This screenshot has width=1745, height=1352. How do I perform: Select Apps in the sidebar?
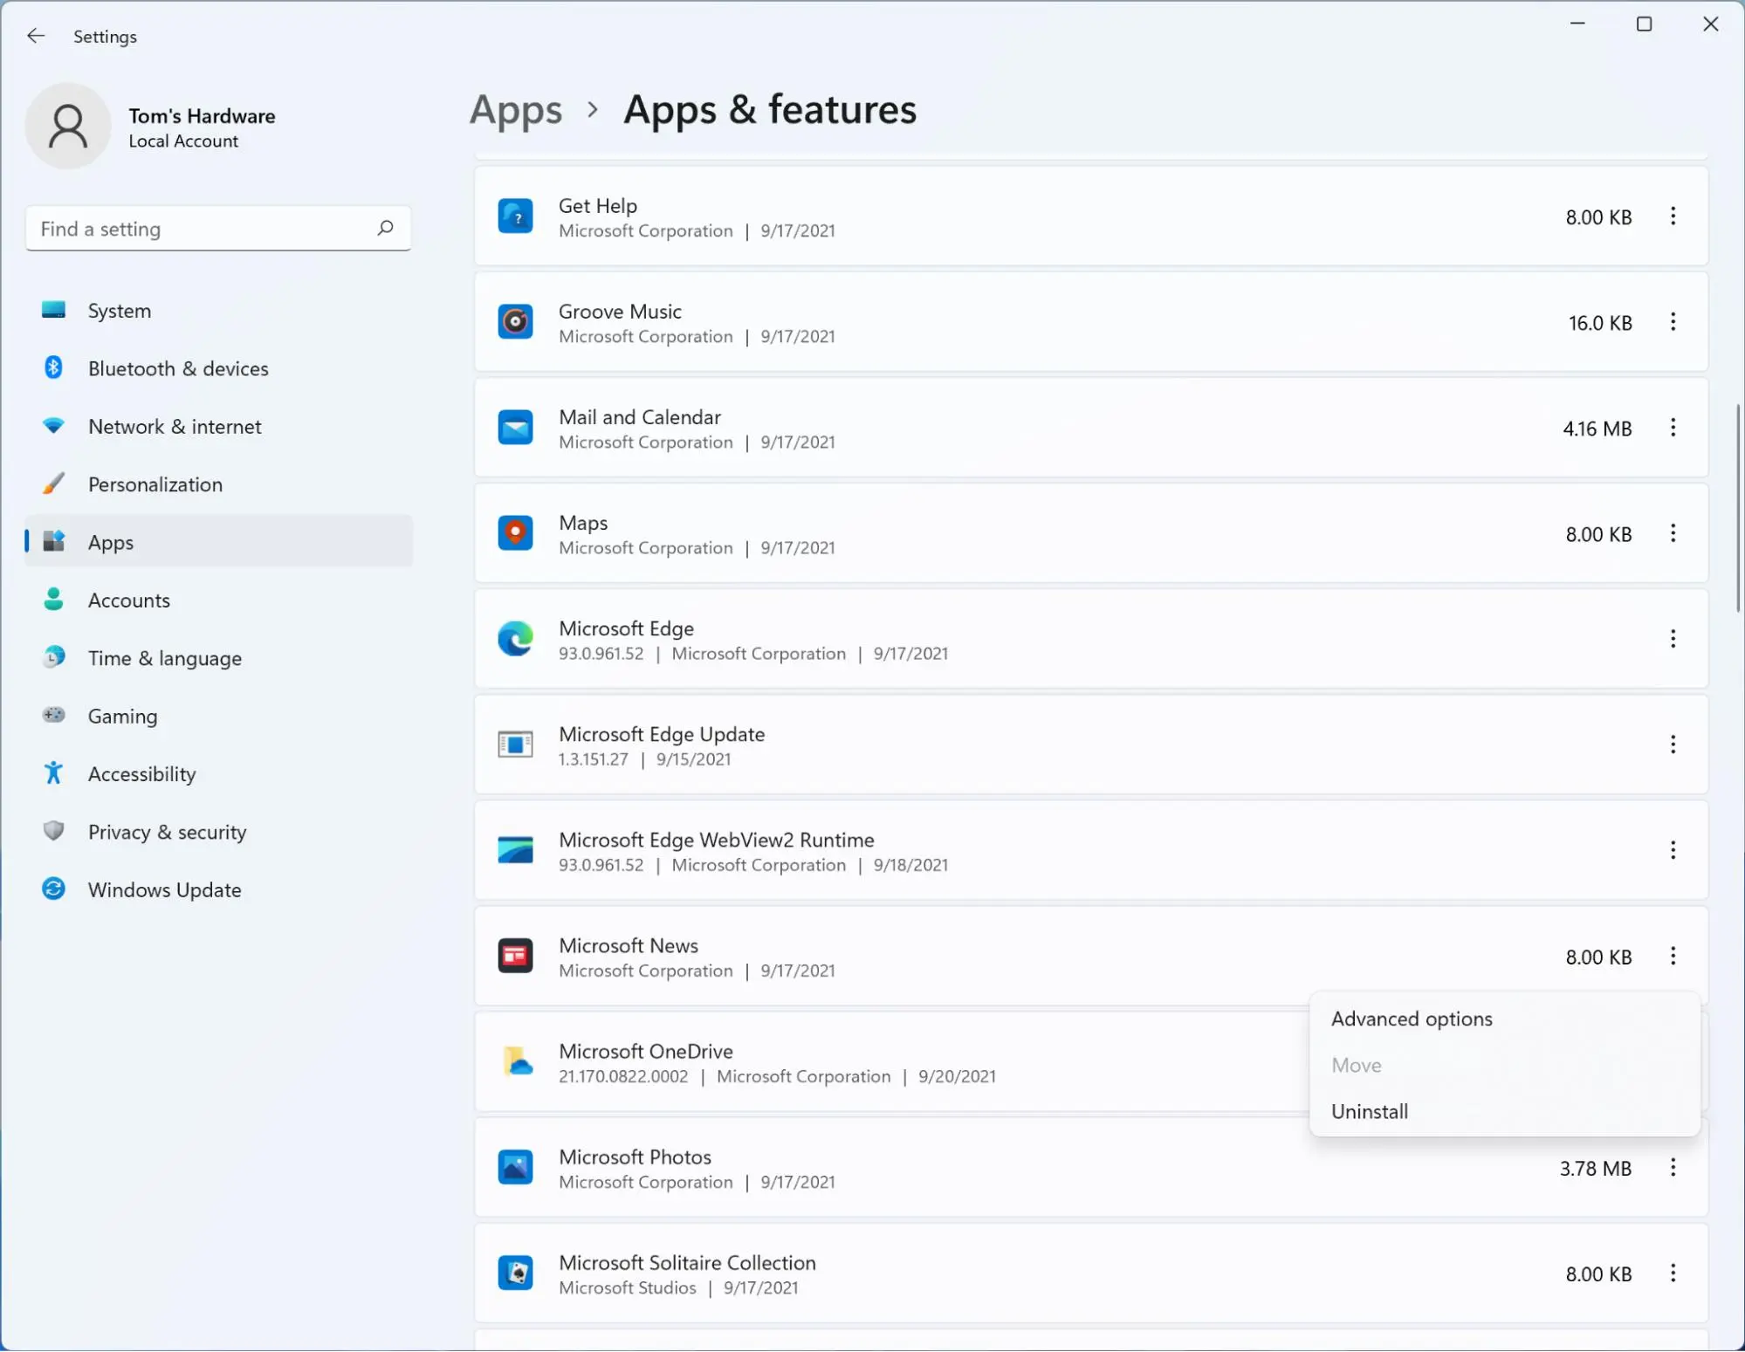(x=218, y=542)
